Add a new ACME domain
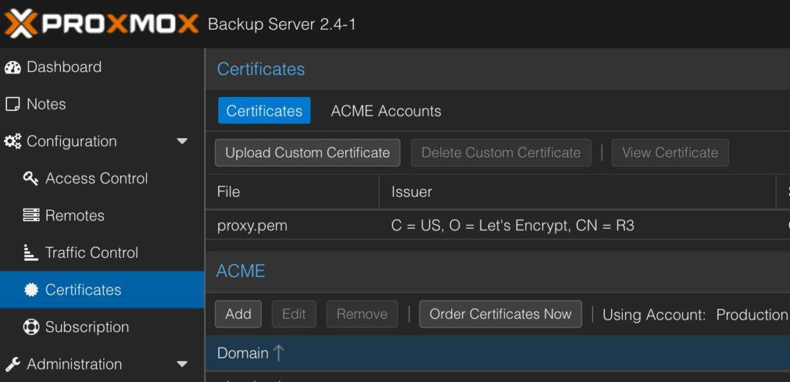The width and height of the screenshot is (790, 382). (x=238, y=314)
